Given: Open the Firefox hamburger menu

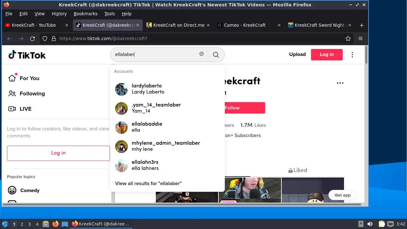Looking at the screenshot, I should pos(361,38).
